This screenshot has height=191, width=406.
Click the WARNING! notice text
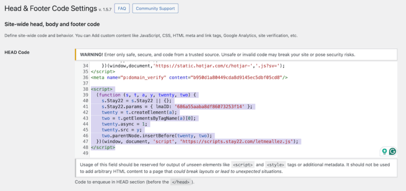pos(218,55)
